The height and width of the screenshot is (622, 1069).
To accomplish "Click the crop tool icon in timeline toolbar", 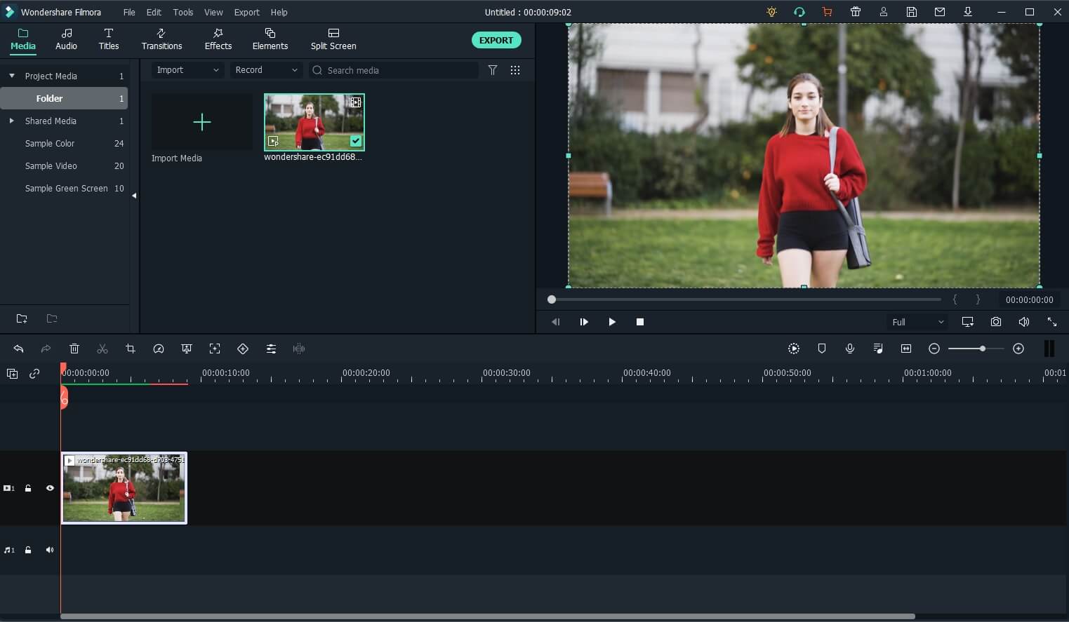I will coord(131,349).
